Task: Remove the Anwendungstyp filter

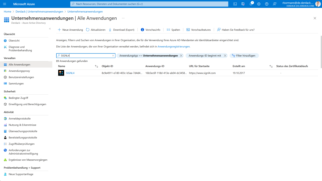Action: point(181,56)
